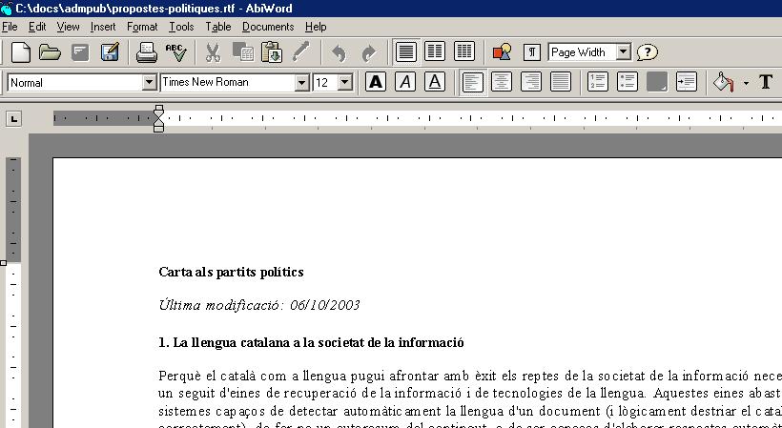Screen dimensions: 782x428
Task: Click the Paste clipboard icon
Action: pyautogui.click(x=272, y=52)
